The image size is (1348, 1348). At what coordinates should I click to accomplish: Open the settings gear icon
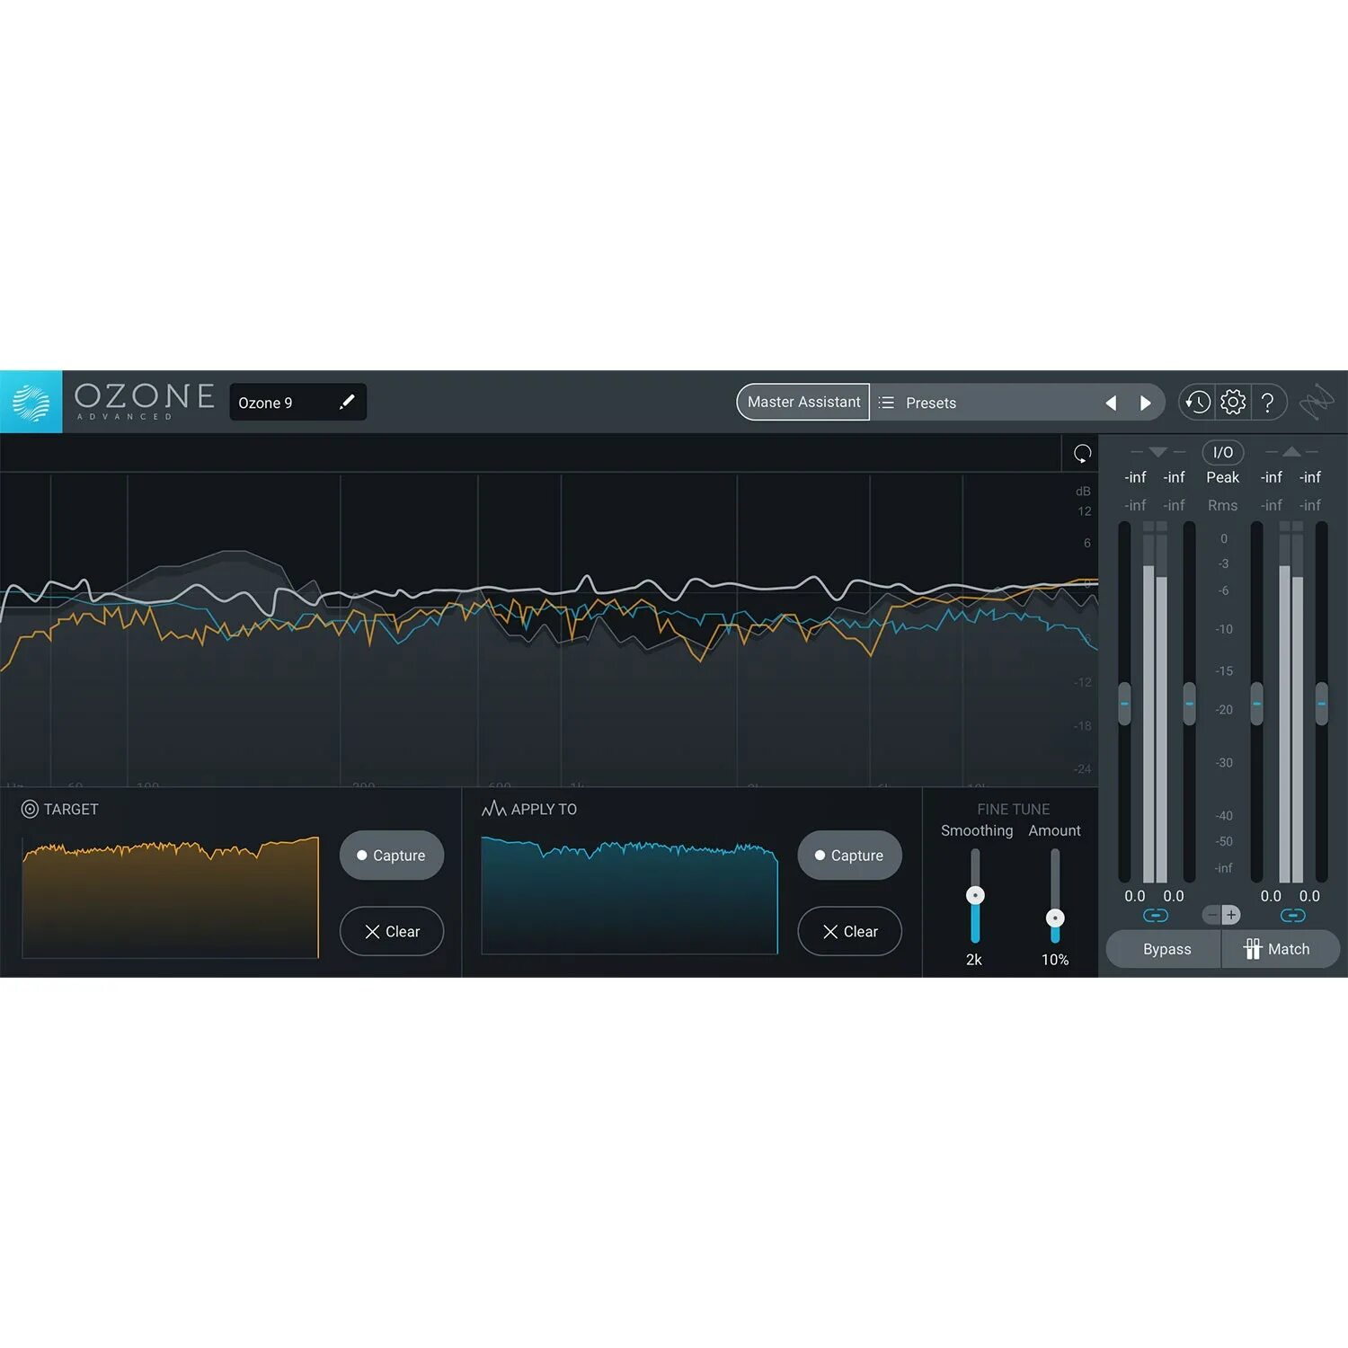(1233, 402)
